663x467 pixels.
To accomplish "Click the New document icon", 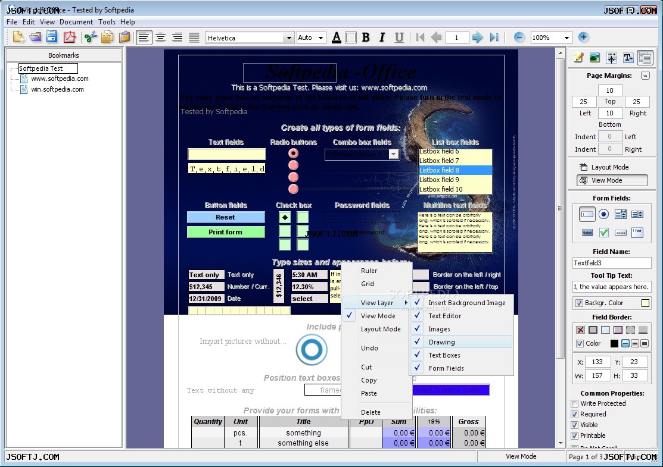I will [18, 37].
